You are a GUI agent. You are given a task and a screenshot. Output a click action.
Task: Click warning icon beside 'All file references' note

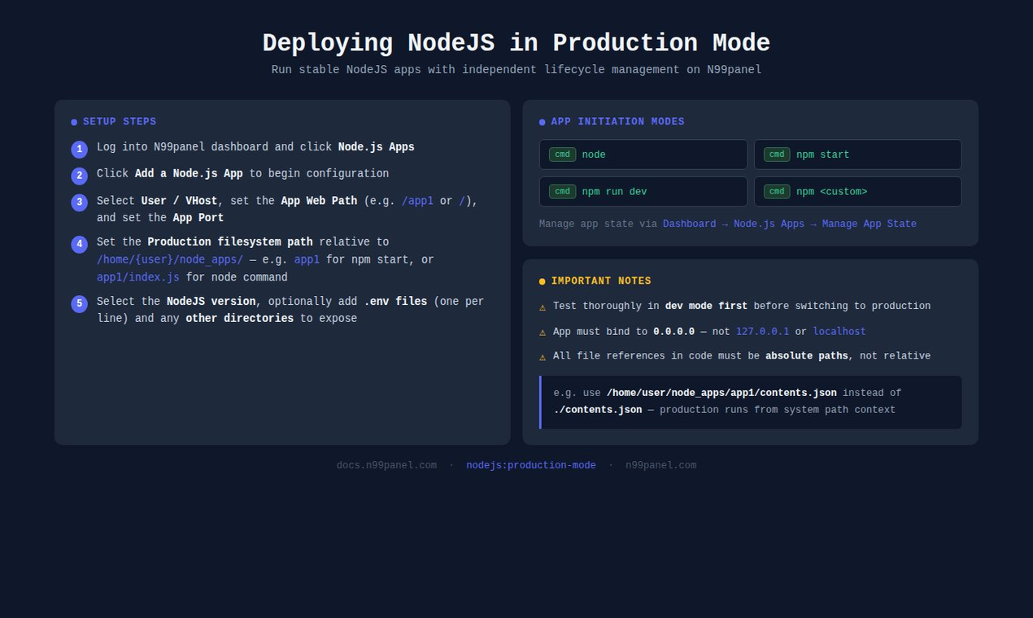(543, 356)
